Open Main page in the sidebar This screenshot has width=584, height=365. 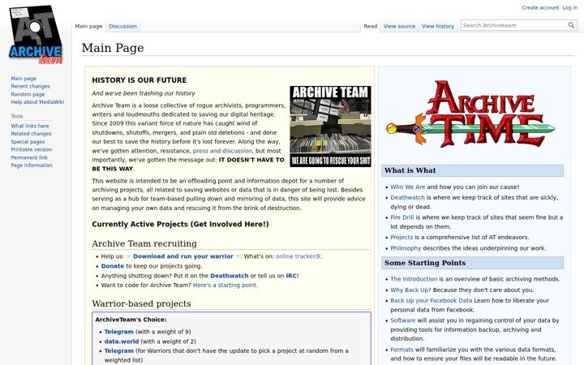(24, 79)
